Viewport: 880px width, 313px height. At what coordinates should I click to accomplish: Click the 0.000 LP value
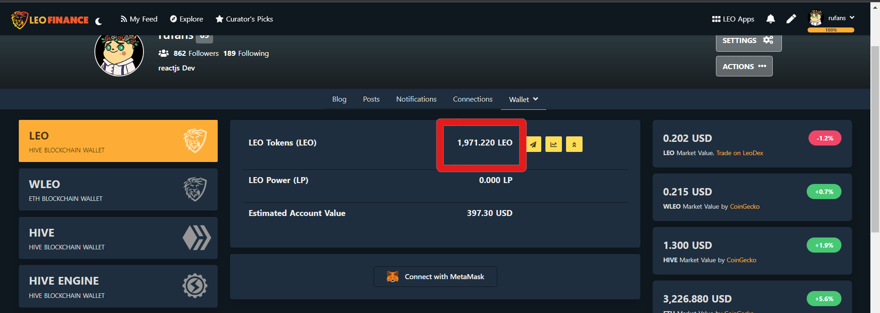click(x=495, y=180)
